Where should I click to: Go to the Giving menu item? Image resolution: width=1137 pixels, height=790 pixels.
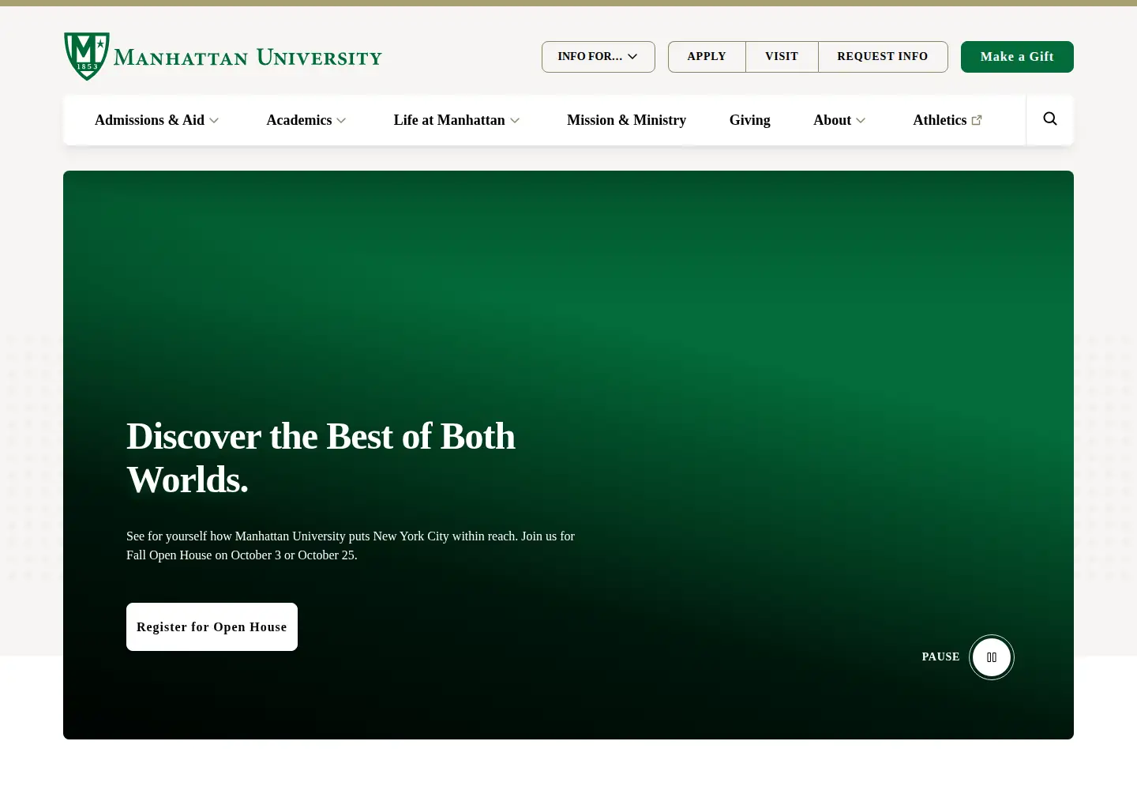(750, 120)
